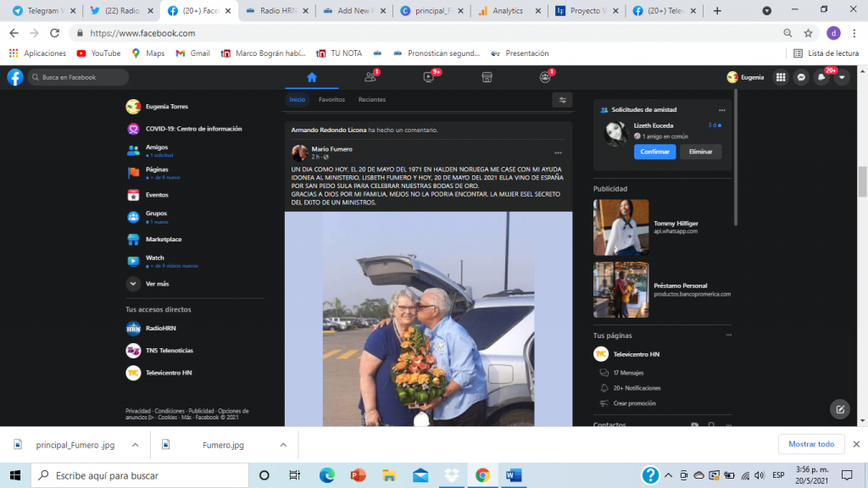Open Microsoft Word from the taskbar
868x488 pixels.
pos(514,475)
